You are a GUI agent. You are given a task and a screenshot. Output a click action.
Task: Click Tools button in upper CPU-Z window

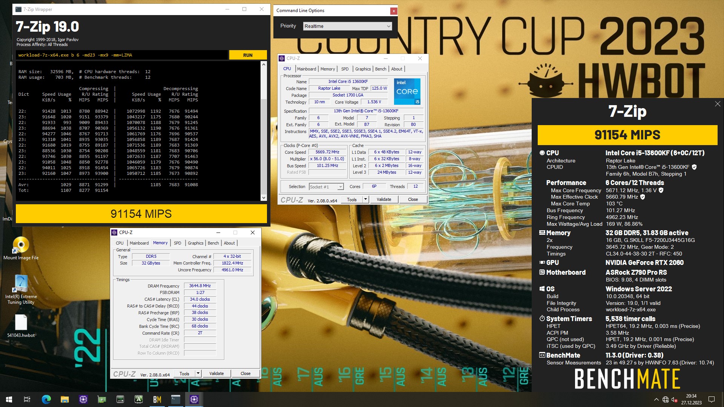(352, 199)
